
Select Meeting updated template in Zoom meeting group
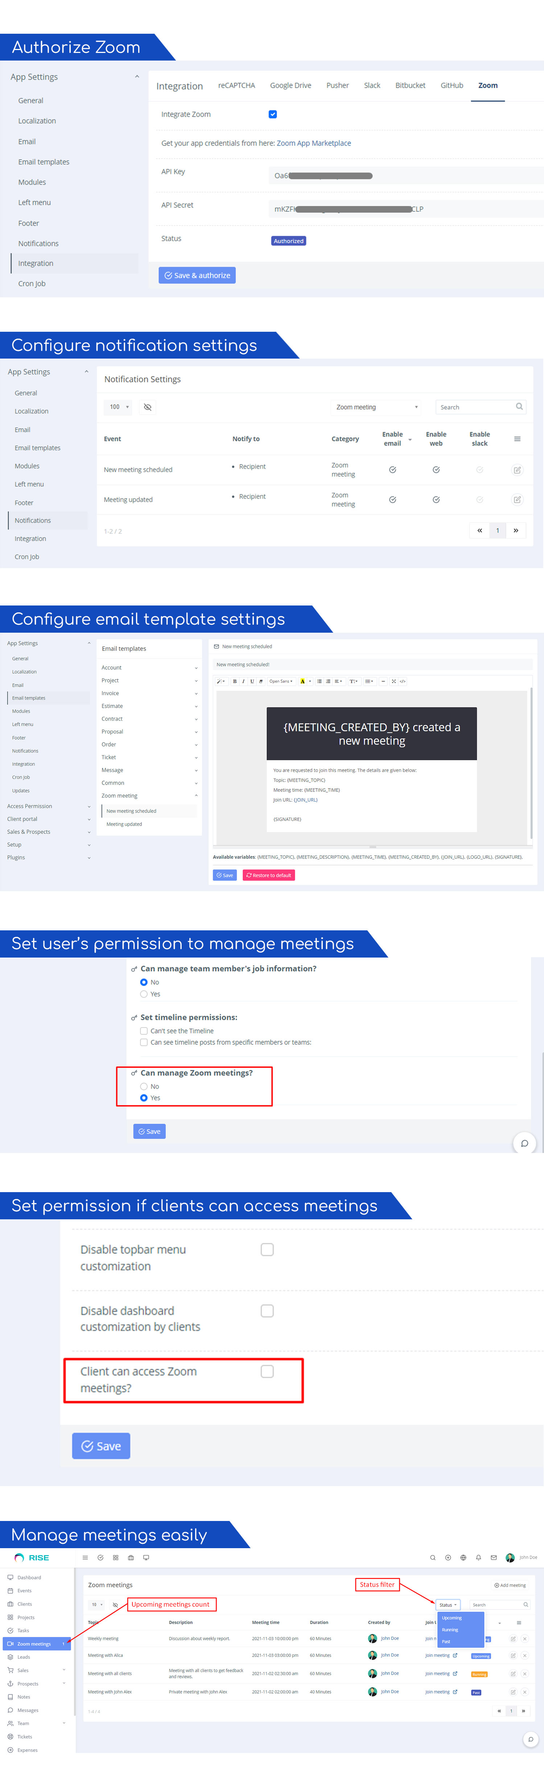(x=124, y=825)
